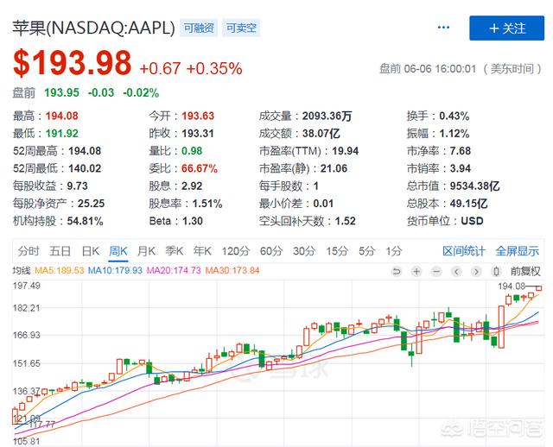The width and height of the screenshot is (553, 447).
Task: Switch to the 日K chart tab
Action: point(90,251)
